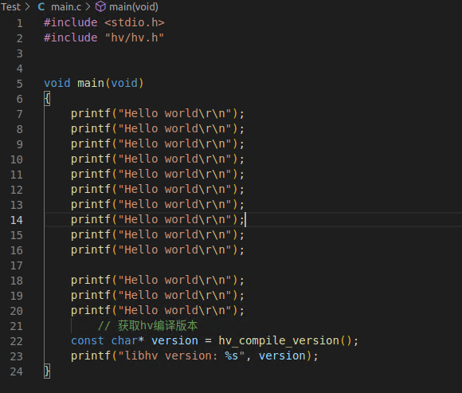Place cursor on #include <stdio.h> line
Image resolution: width=462 pixels, height=393 pixels.
pos(104,22)
